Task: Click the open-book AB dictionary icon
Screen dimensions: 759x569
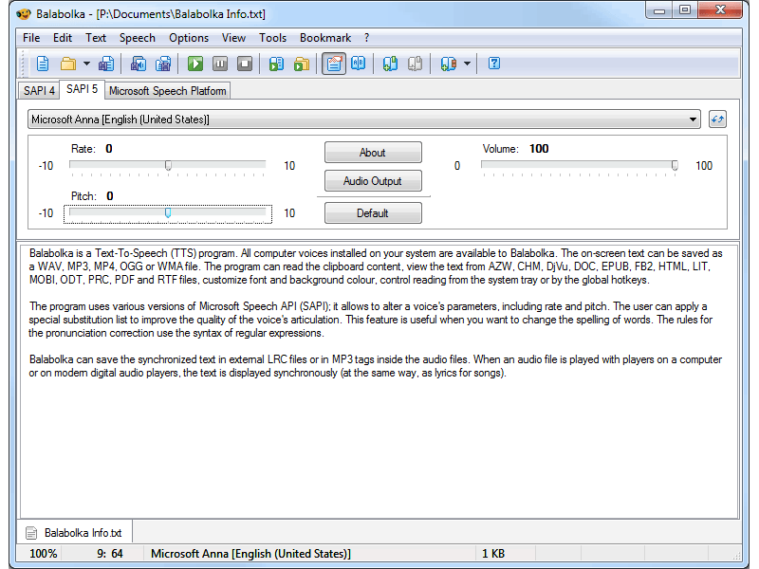Action: point(359,64)
